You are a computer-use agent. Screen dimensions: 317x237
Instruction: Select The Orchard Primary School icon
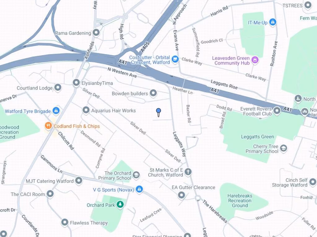136,175
